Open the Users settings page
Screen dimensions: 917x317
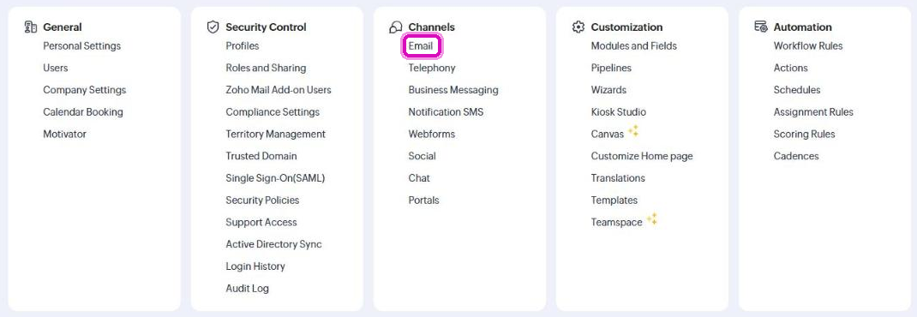[56, 68]
